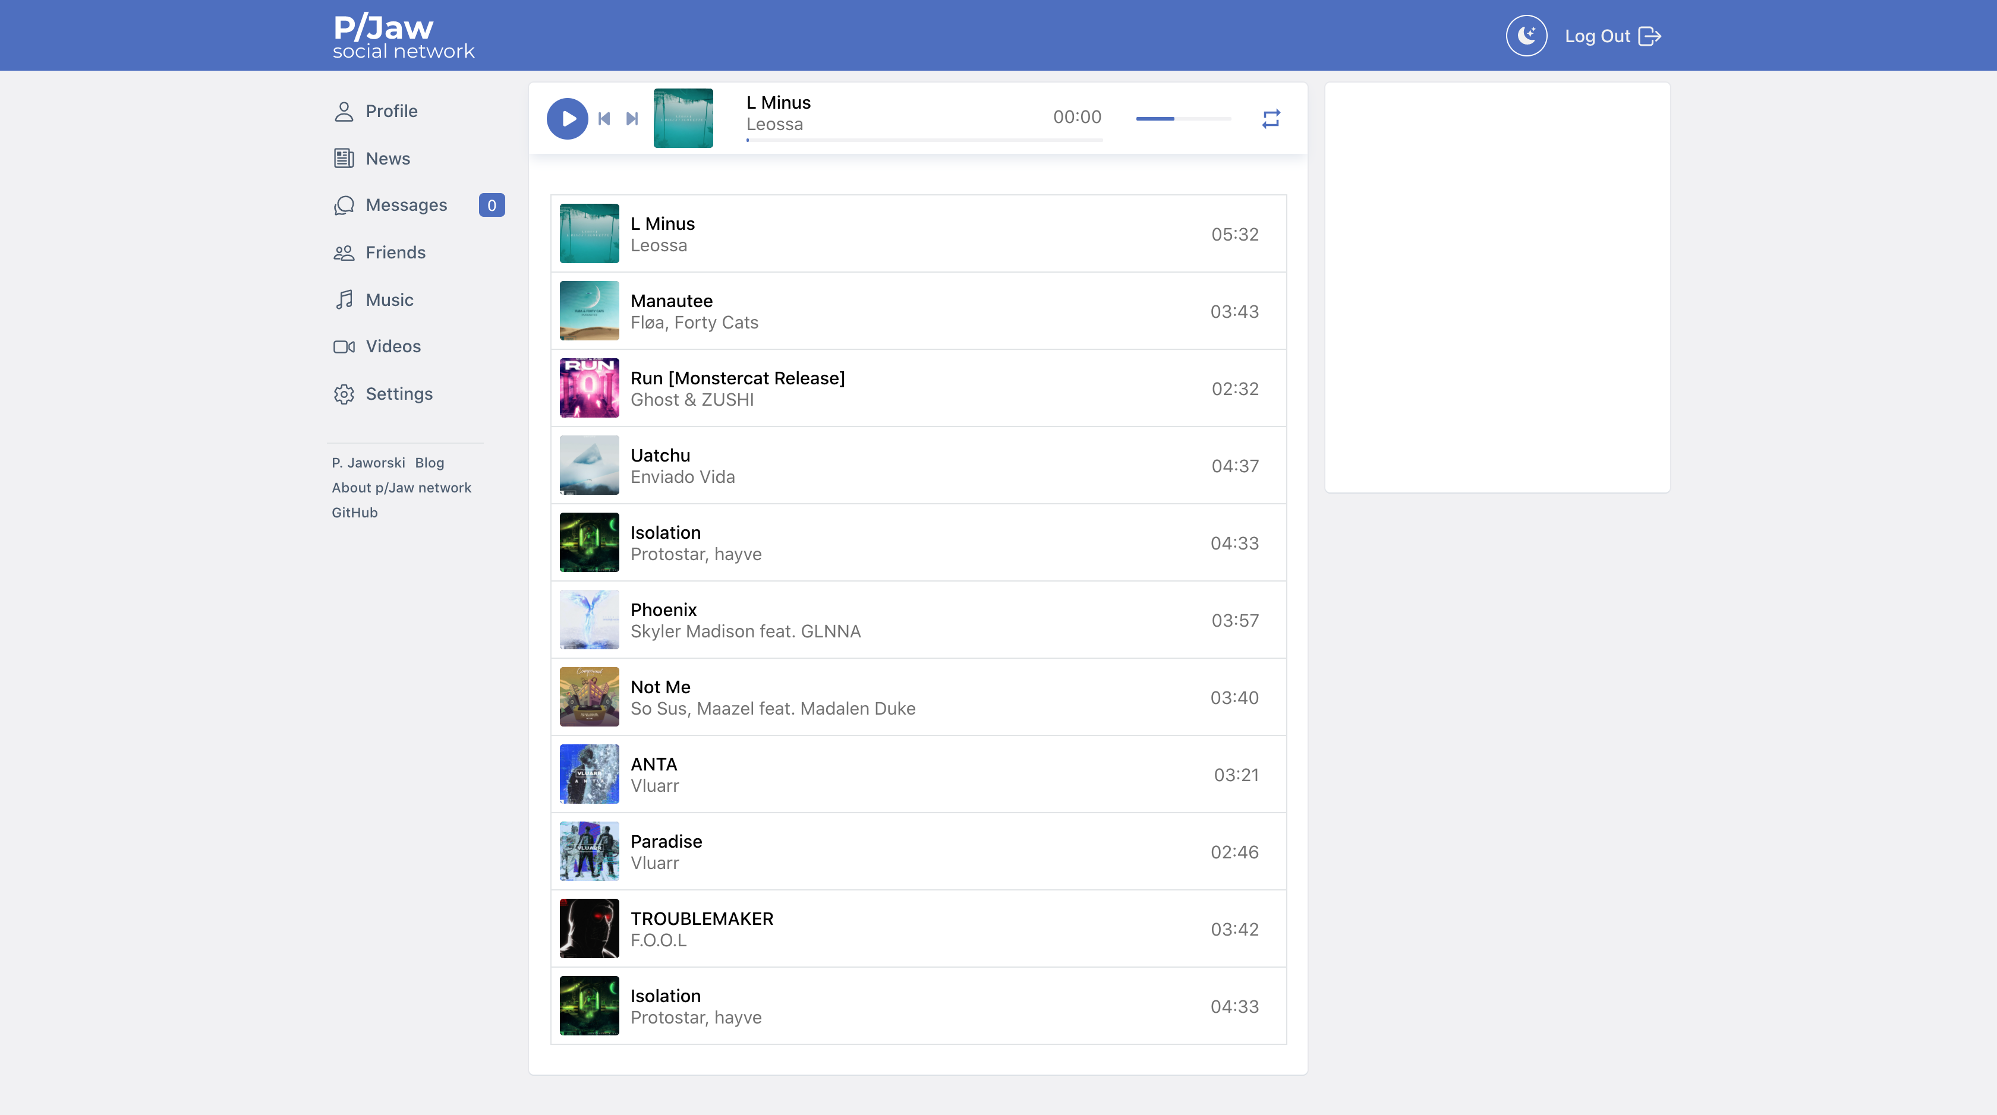Open the Blog link

click(x=430, y=463)
